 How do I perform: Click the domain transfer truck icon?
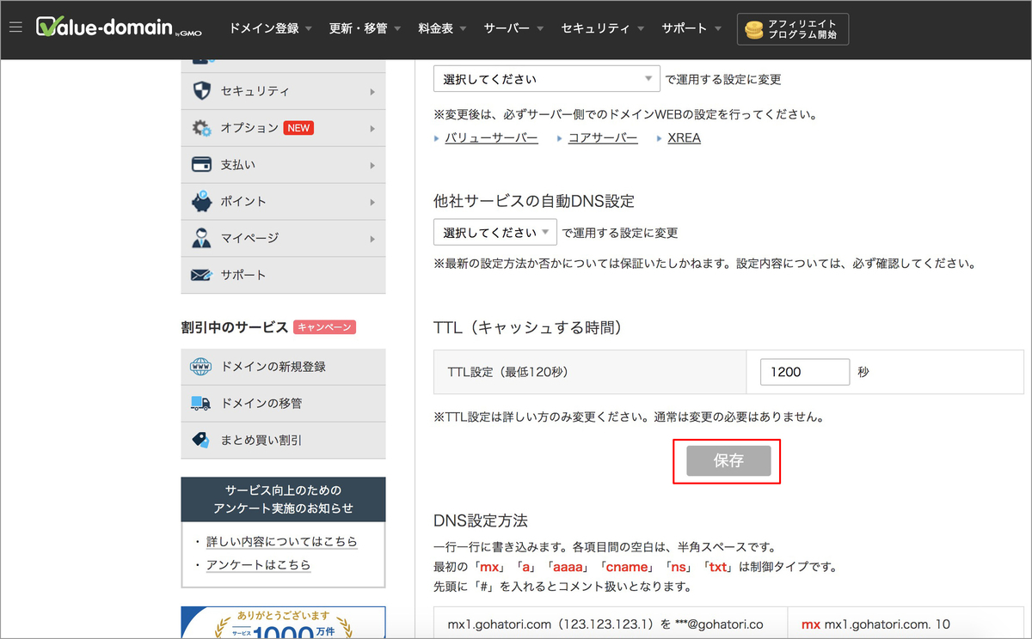[200, 403]
